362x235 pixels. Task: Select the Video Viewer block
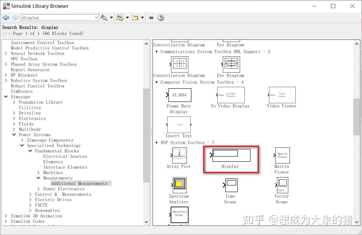pyautogui.click(x=282, y=95)
